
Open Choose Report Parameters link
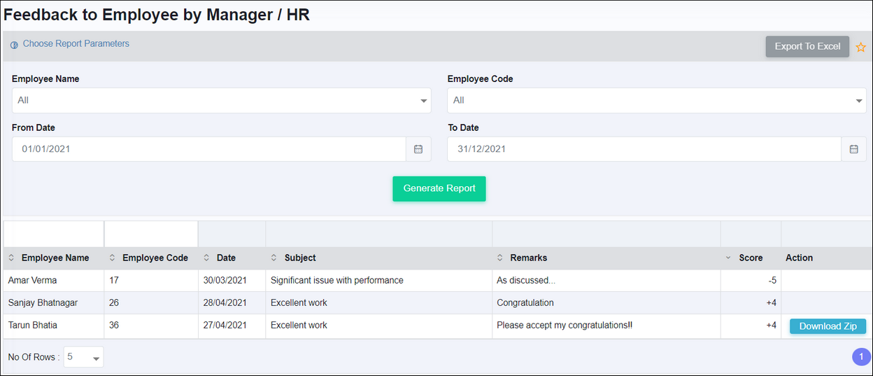point(76,43)
